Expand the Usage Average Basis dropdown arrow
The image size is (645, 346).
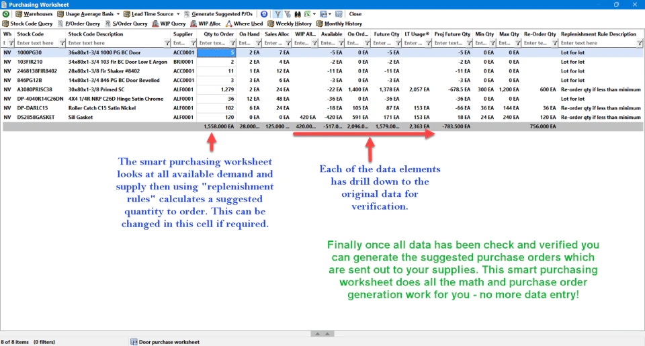pyautogui.click(x=118, y=14)
